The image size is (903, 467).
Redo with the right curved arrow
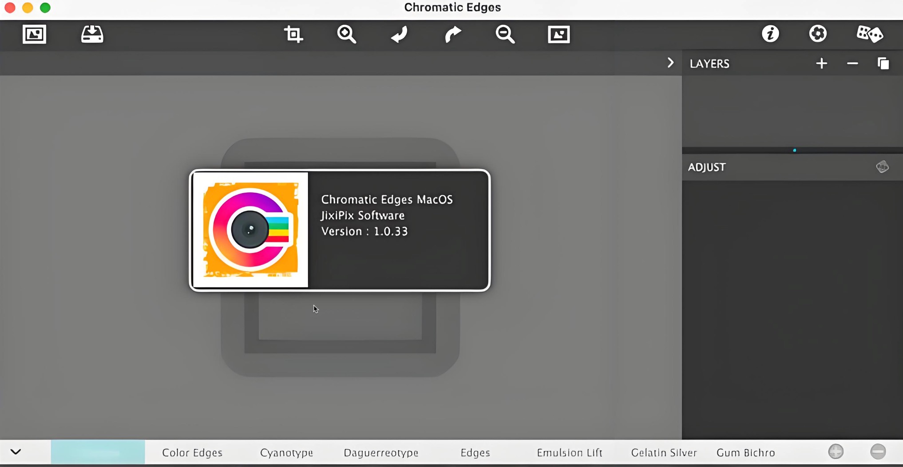pos(453,34)
